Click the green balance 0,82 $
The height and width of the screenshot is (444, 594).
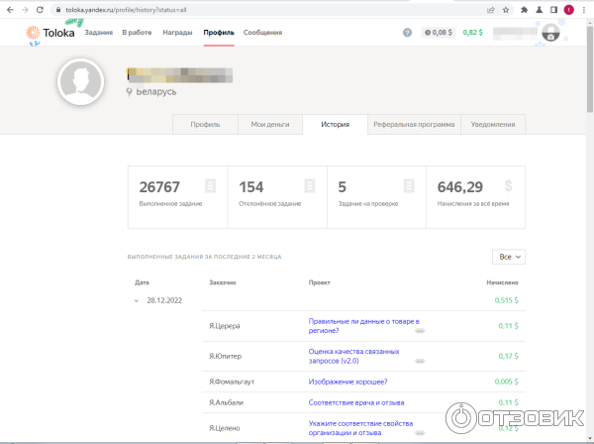pyautogui.click(x=473, y=33)
